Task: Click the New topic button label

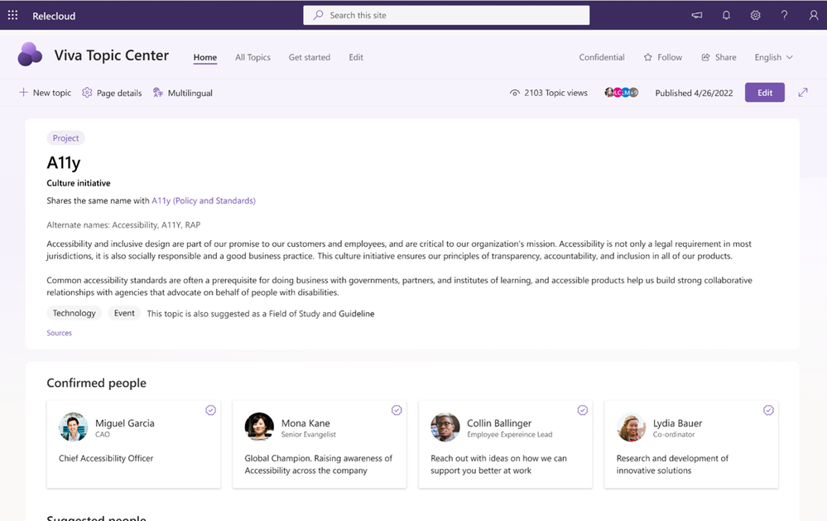Action: [51, 93]
